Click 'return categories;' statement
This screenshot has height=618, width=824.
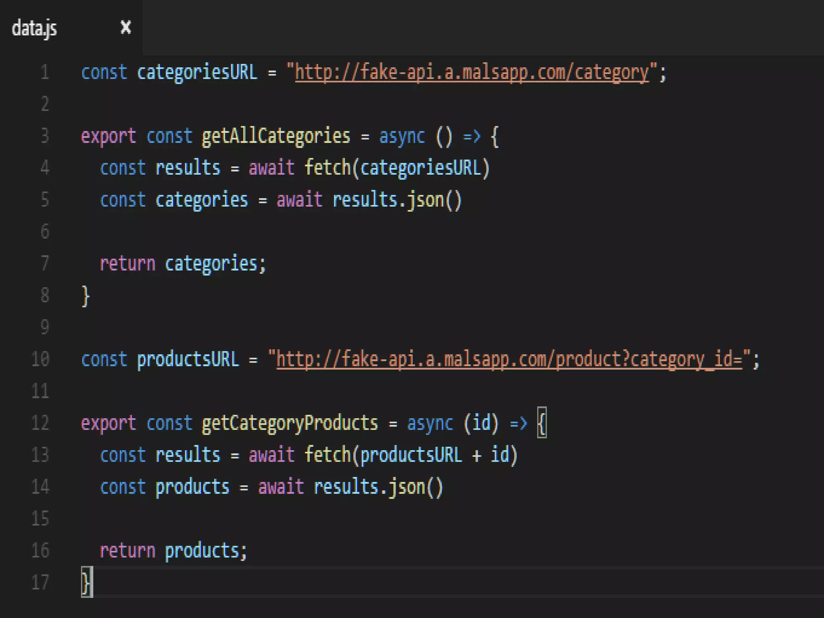183,264
